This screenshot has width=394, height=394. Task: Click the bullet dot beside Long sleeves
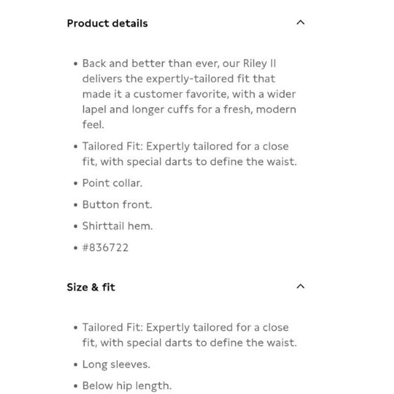76,364
